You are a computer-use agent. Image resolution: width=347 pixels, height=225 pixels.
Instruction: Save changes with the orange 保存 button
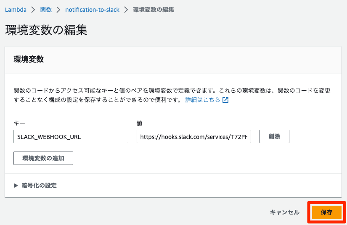point(327,212)
